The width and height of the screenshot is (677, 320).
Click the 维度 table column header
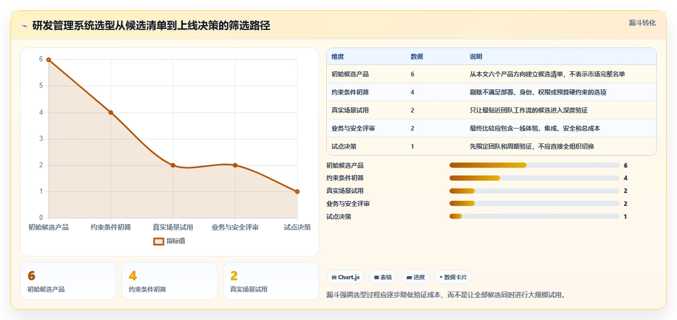(338, 56)
